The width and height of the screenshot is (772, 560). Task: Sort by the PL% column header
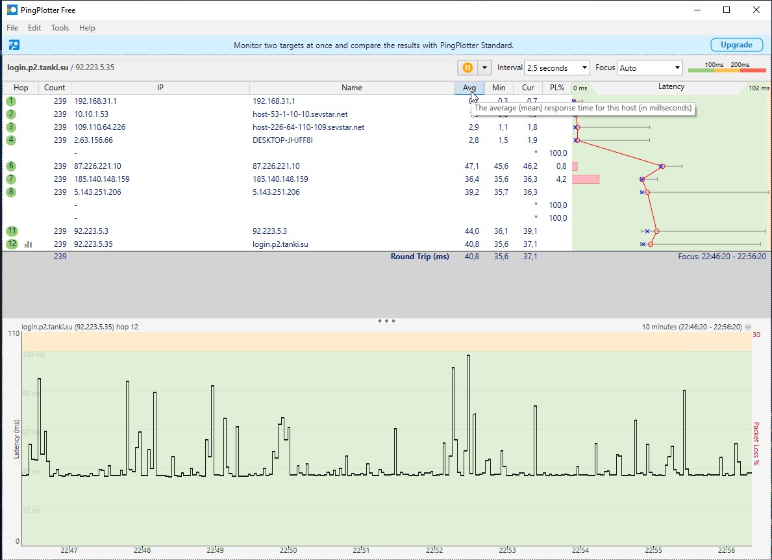(557, 88)
